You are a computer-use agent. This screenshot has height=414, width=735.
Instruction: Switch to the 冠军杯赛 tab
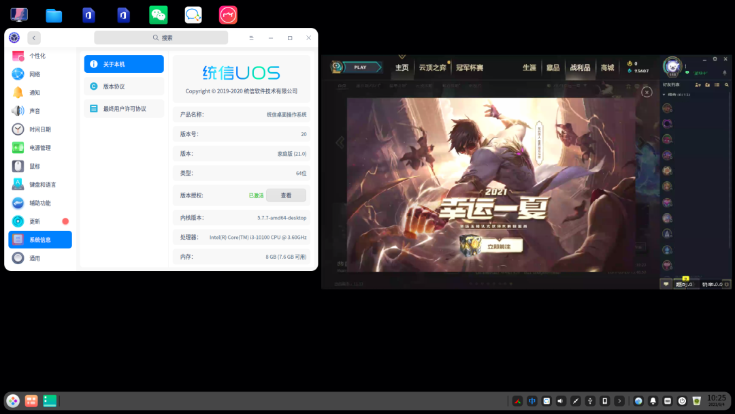(470, 68)
